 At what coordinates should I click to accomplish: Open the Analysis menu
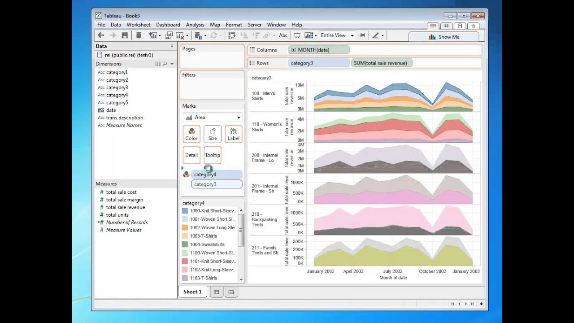tap(195, 25)
